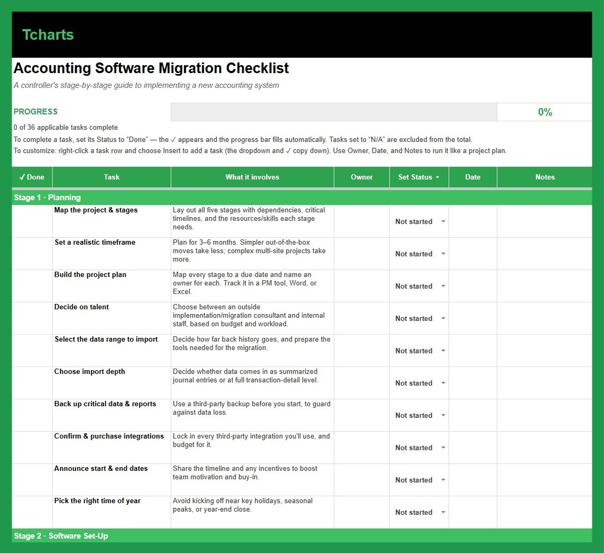The height and width of the screenshot is (554, 604).
Task: Select the 0% progress value
Action: pos(545,112)
